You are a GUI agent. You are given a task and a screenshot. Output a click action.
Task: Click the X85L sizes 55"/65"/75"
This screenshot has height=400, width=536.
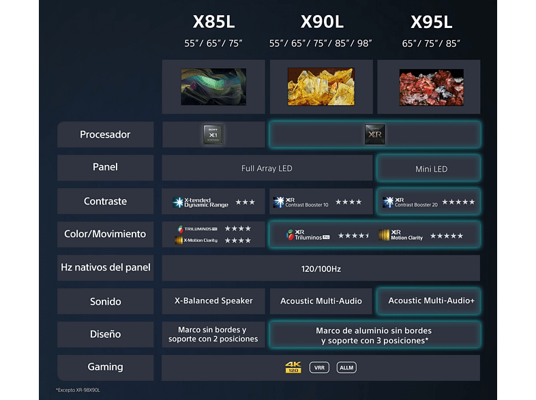(213, 44)
